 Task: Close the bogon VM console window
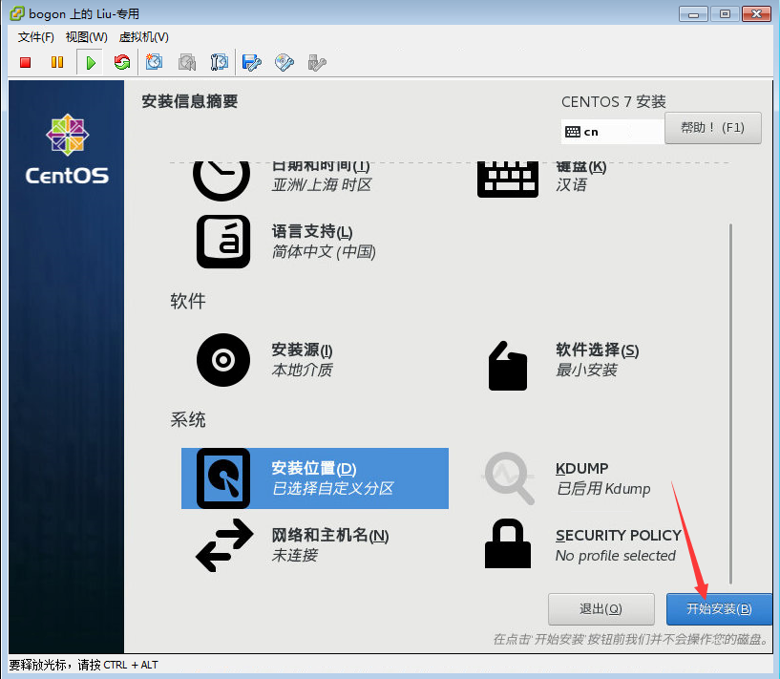tap(756, 14)
